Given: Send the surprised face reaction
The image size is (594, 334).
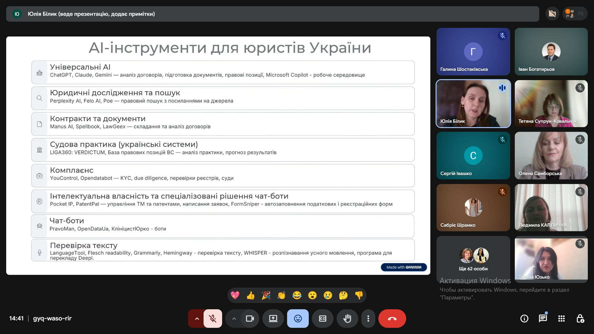Looking at the screenshot, I should click(x=312, y=295).
